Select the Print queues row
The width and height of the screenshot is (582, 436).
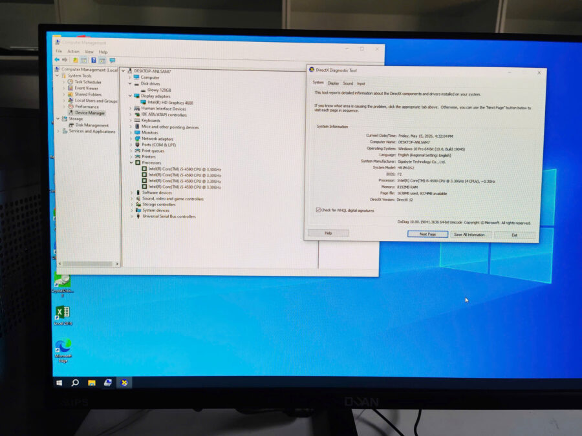click(x=149, y=151)
